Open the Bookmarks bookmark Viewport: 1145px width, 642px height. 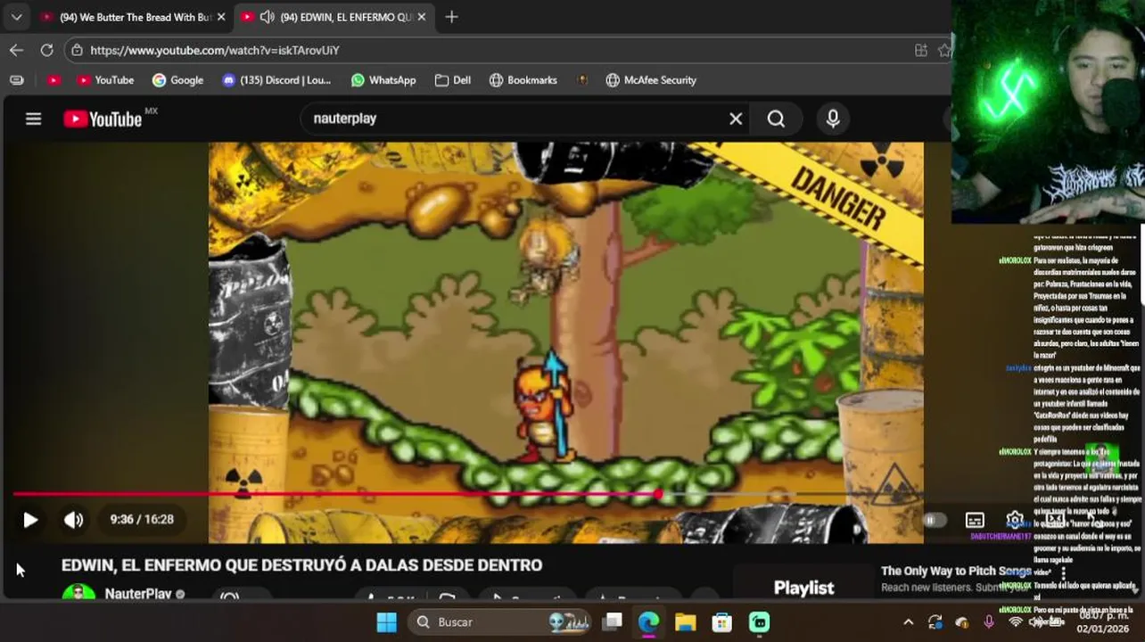point(523,80)
